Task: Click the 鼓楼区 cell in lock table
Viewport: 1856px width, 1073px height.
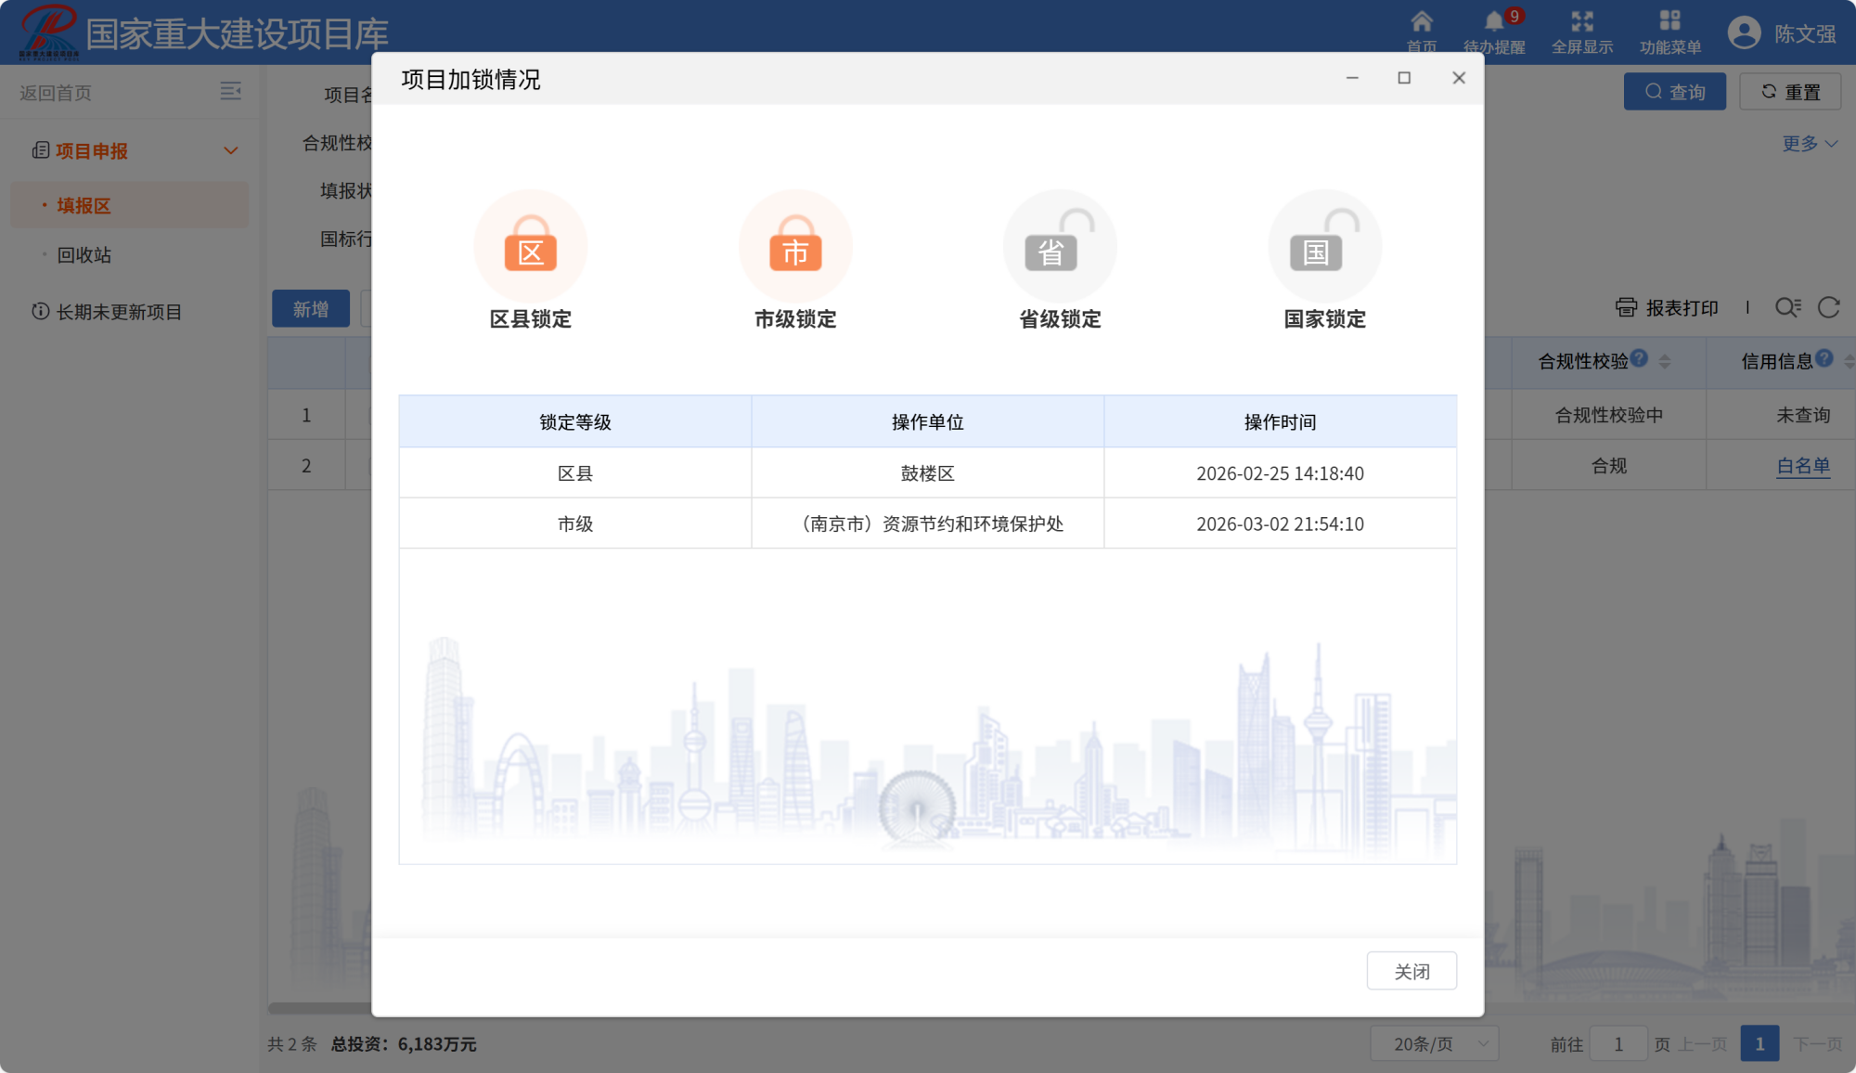Action: click(927, 473)
